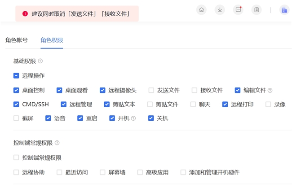Click the 建议同时取消 alert message text
Image resolution: width=292 pixels, height=188 pixels.
[x=81, y=13]
